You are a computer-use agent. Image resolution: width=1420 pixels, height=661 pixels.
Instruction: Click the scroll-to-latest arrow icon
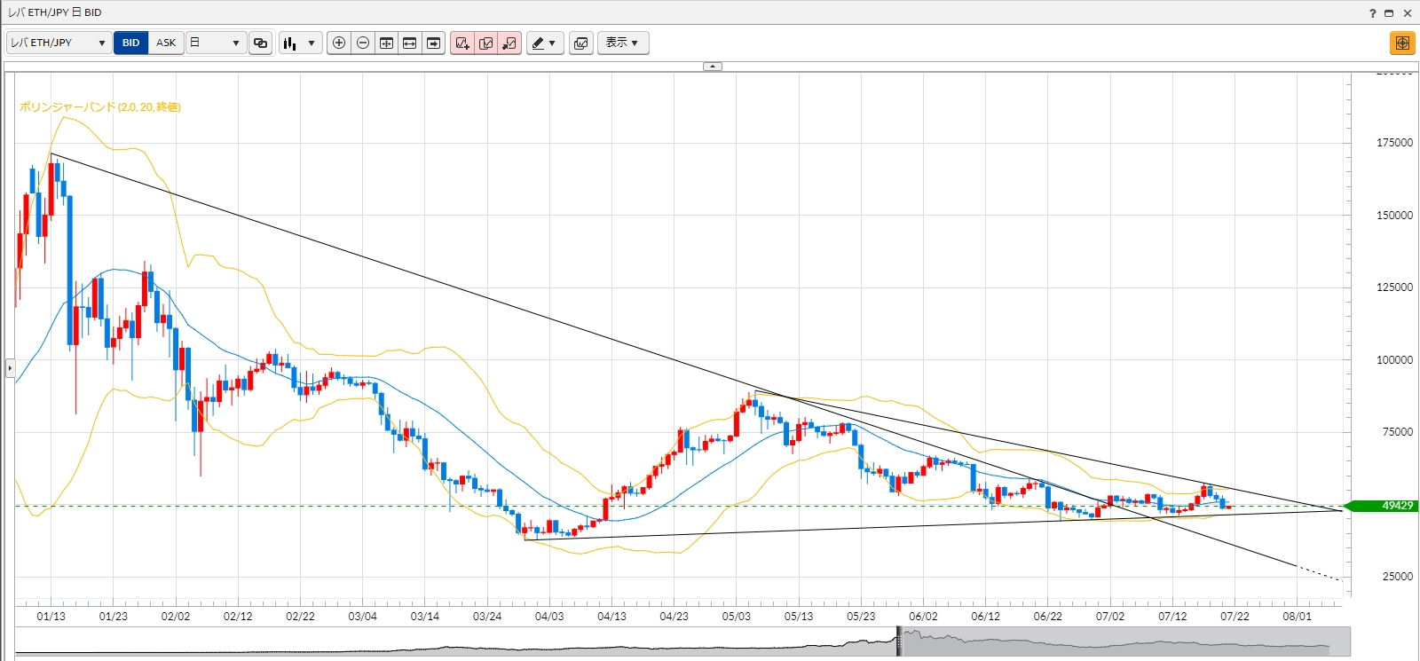[433, 43]
